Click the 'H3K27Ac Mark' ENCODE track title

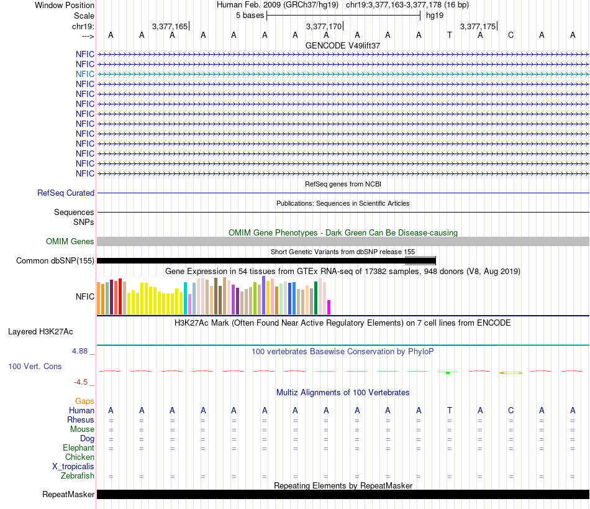coord(343,323)
